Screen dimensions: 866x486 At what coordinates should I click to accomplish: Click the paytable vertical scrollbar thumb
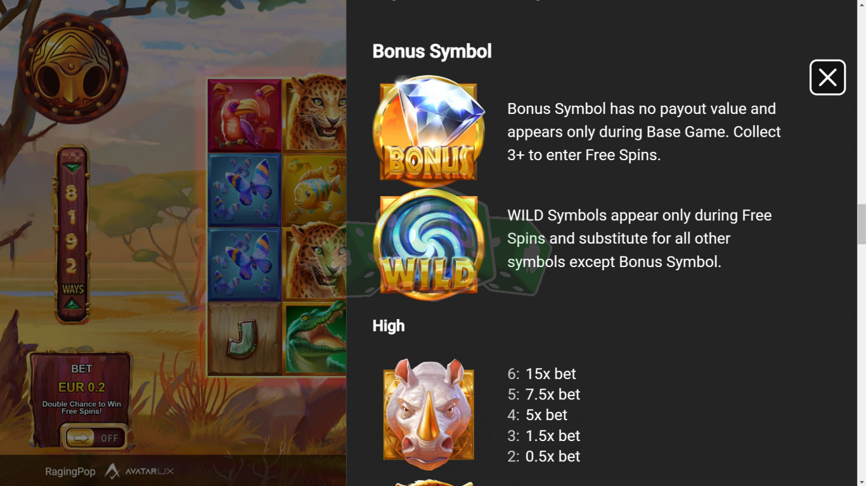coord(862,224)
